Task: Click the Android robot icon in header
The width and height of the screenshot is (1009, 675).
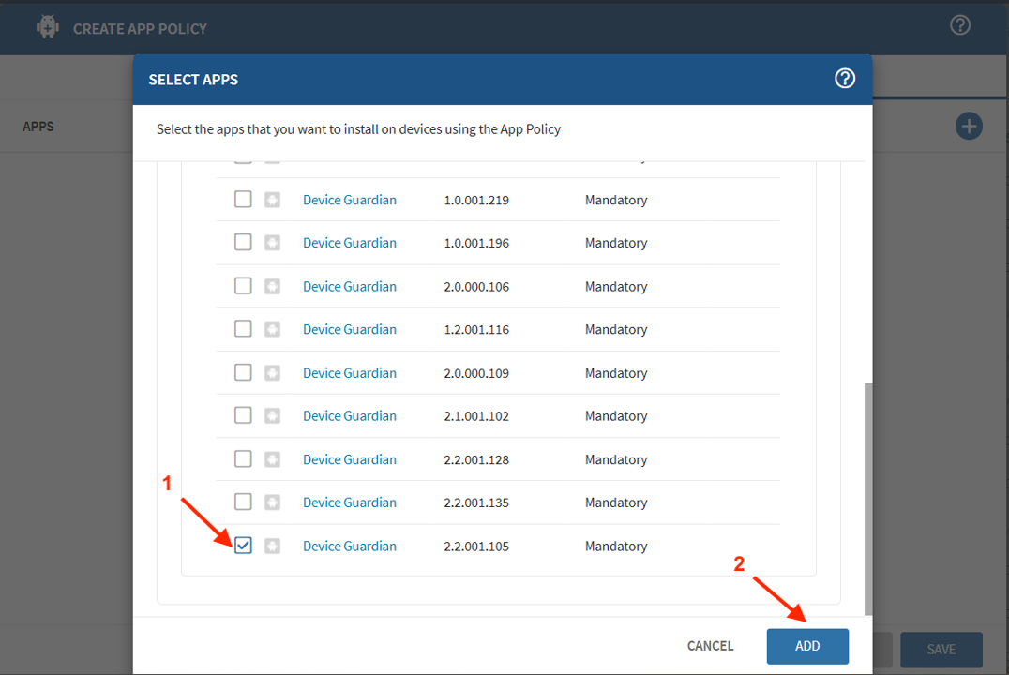Action: pyautogui.click(x=48, y=27)
